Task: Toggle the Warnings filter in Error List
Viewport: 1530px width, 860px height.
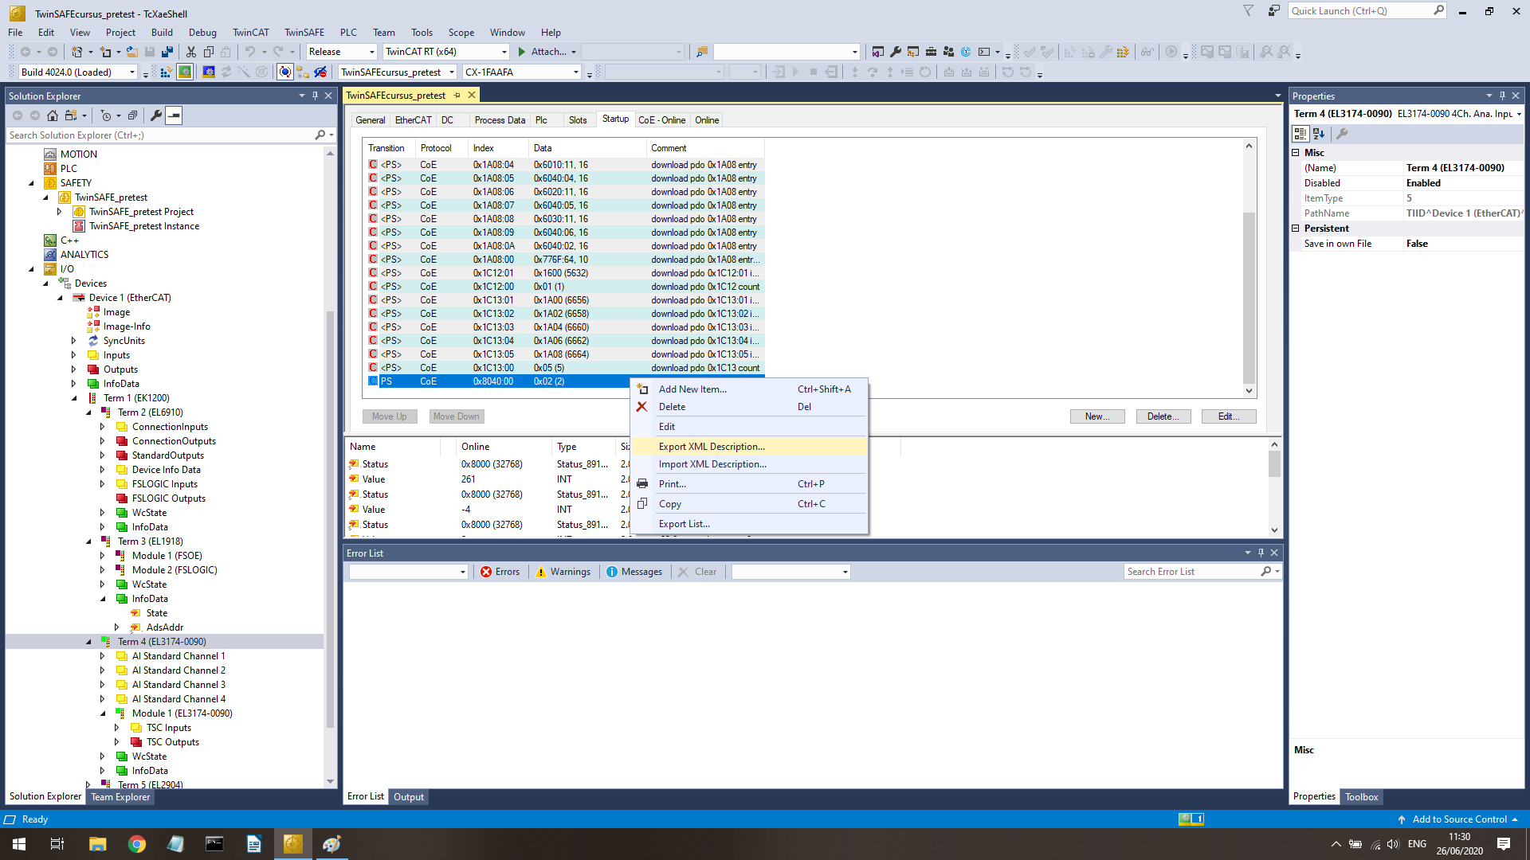Action: 563,572
